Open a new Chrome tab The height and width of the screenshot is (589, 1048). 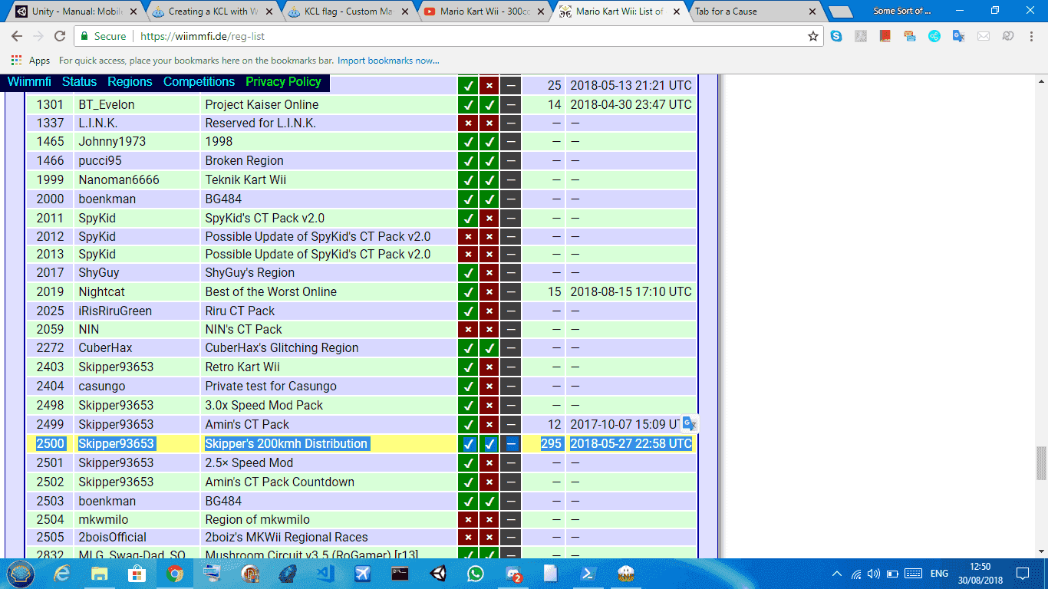coord(842,12)
